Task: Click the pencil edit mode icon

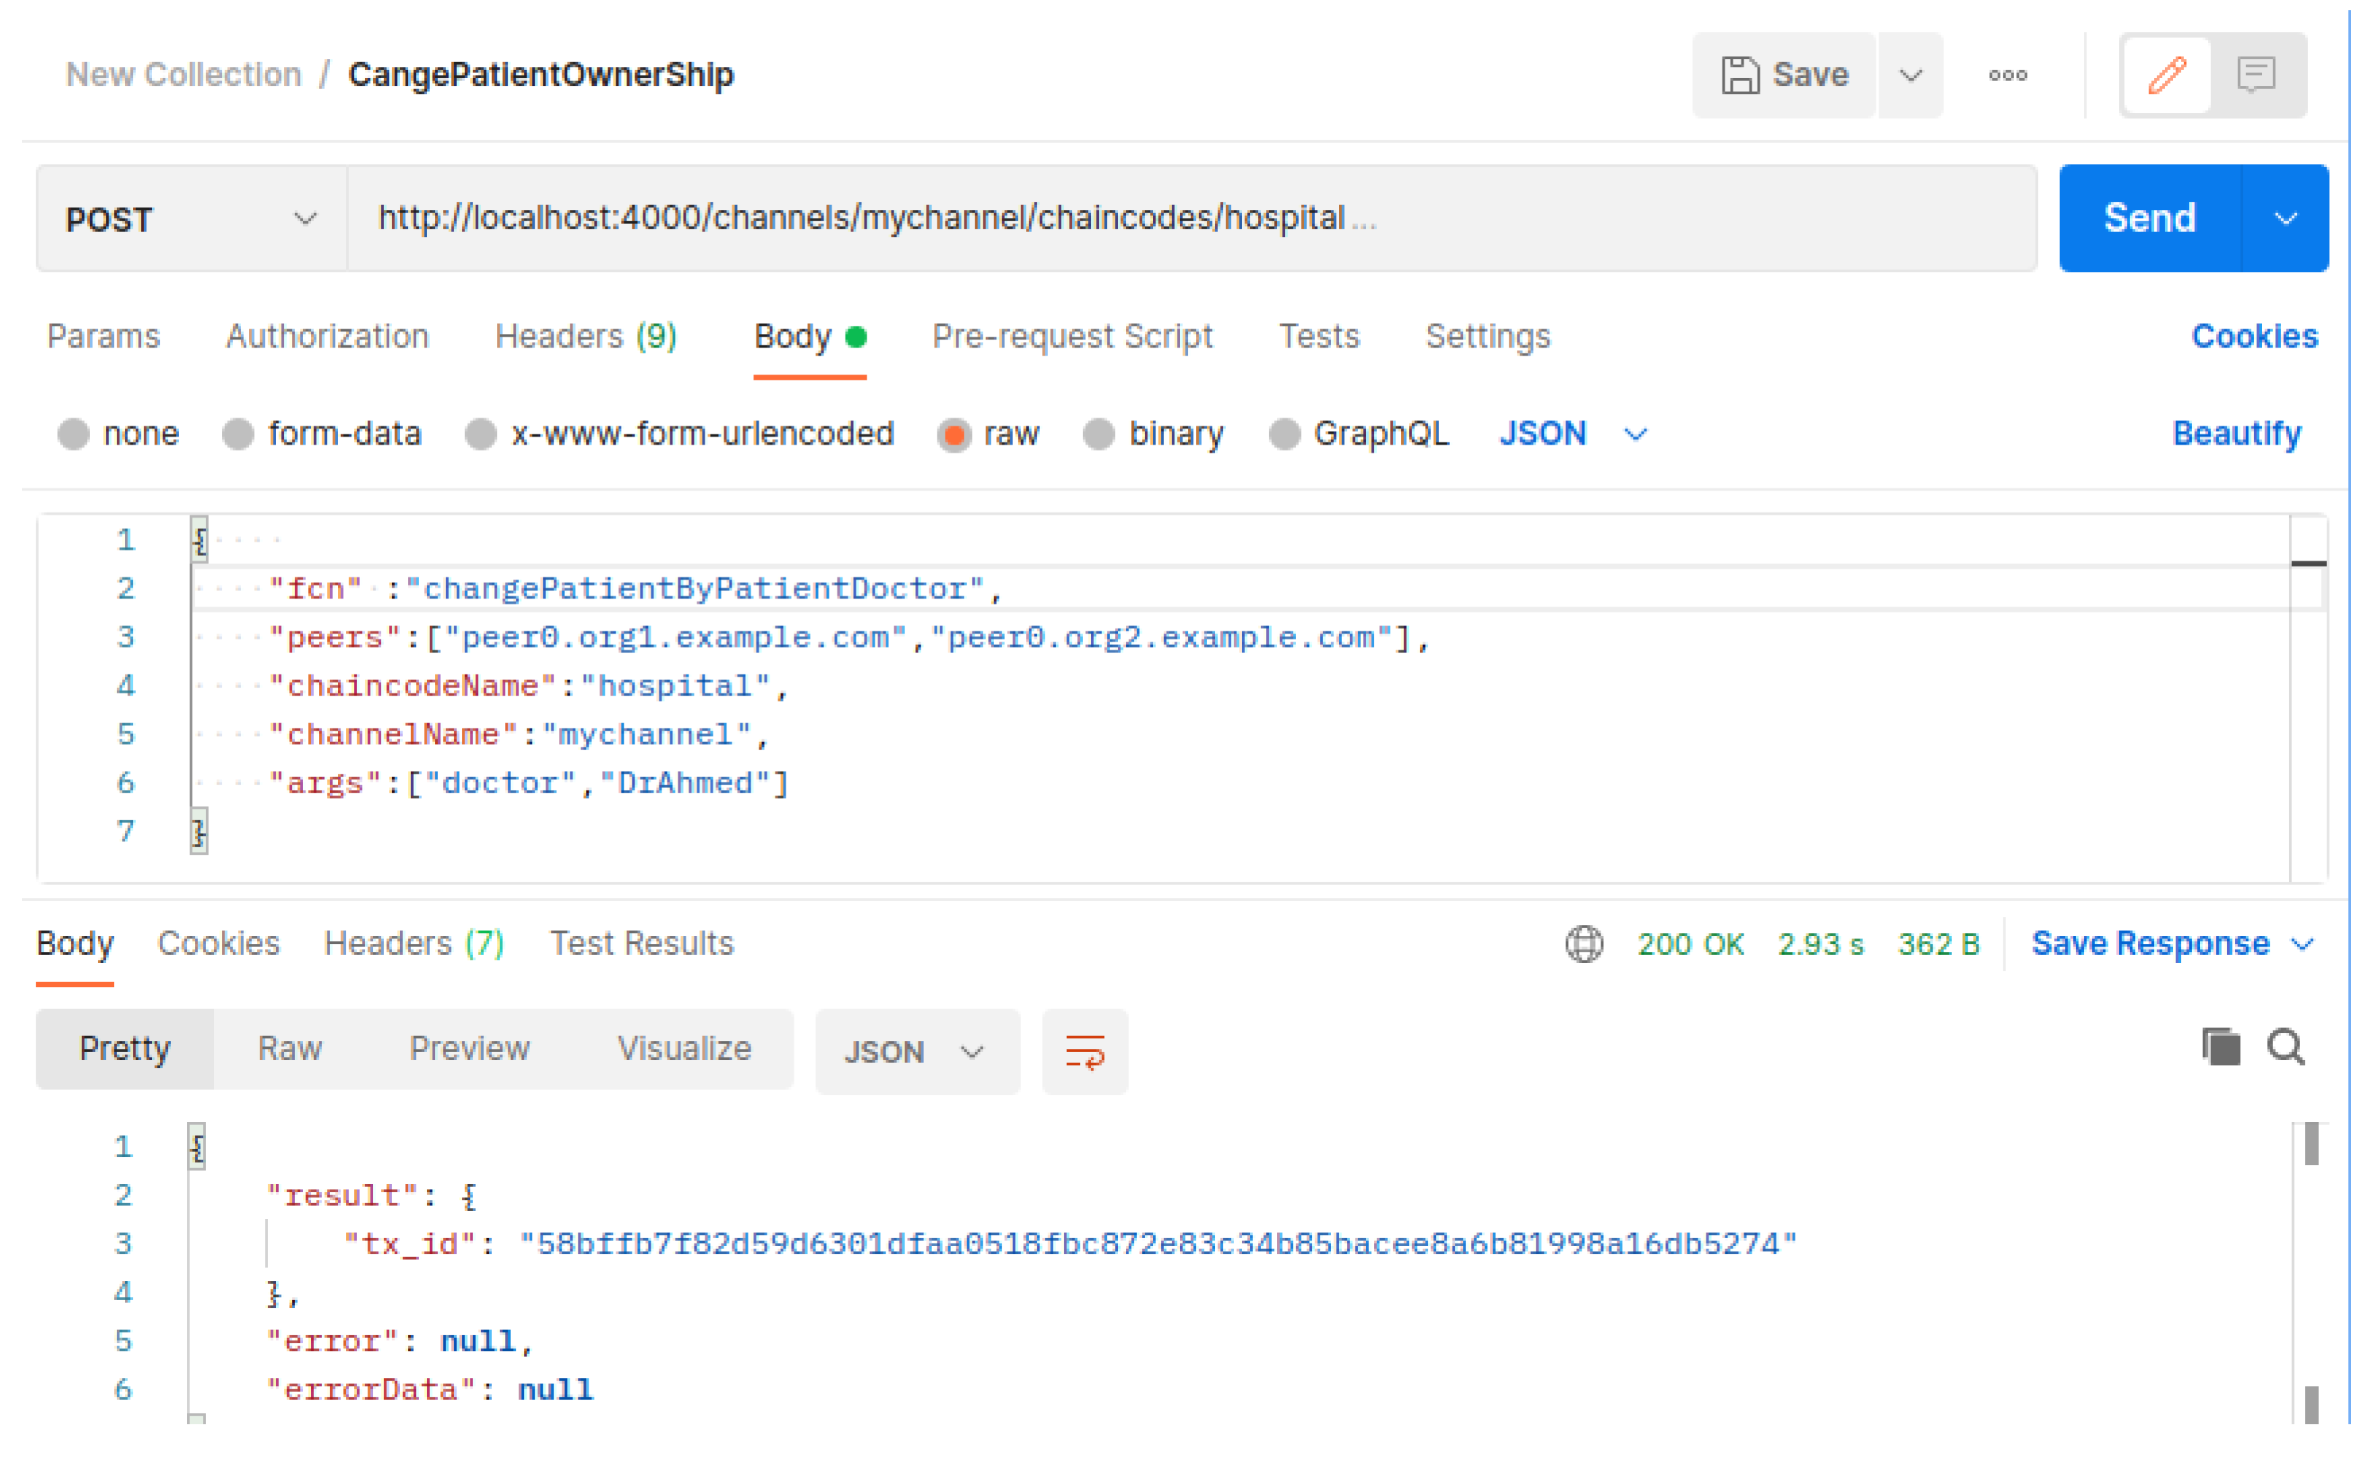Action: pos(2166,75)
